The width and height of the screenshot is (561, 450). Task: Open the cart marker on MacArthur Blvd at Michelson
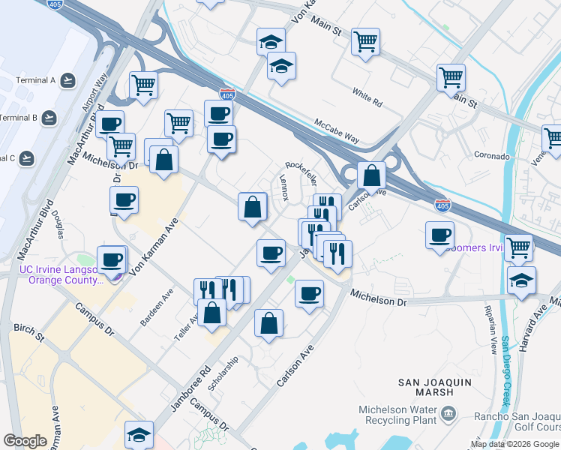click(121, 149)
